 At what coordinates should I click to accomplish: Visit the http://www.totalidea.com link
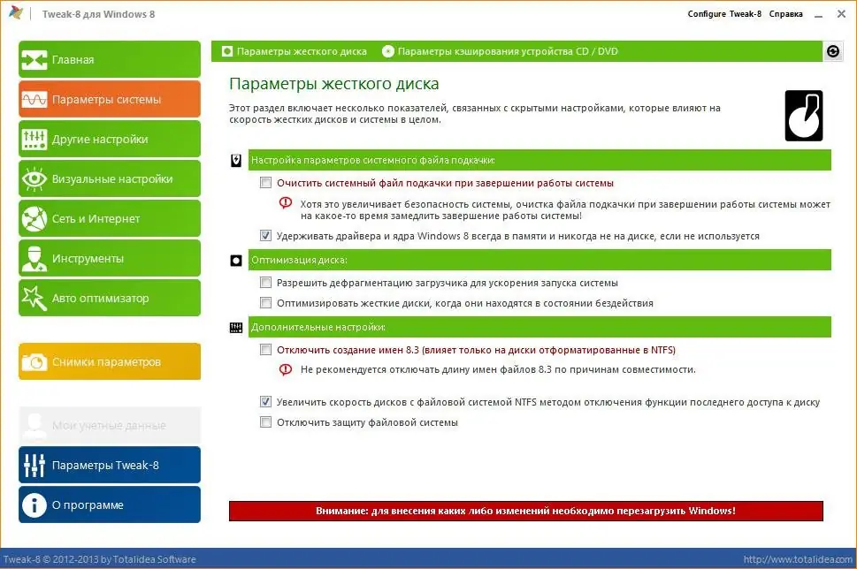pyautogui.click(x=798, y=559)
